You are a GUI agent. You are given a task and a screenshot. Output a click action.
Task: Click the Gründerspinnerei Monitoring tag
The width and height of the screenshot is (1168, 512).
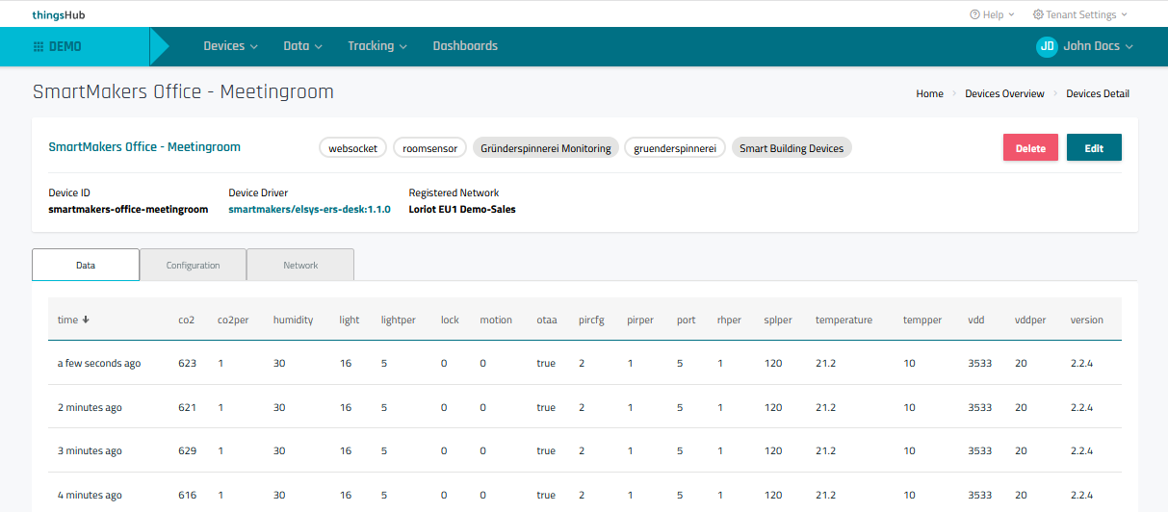click(x=546, y=148)
